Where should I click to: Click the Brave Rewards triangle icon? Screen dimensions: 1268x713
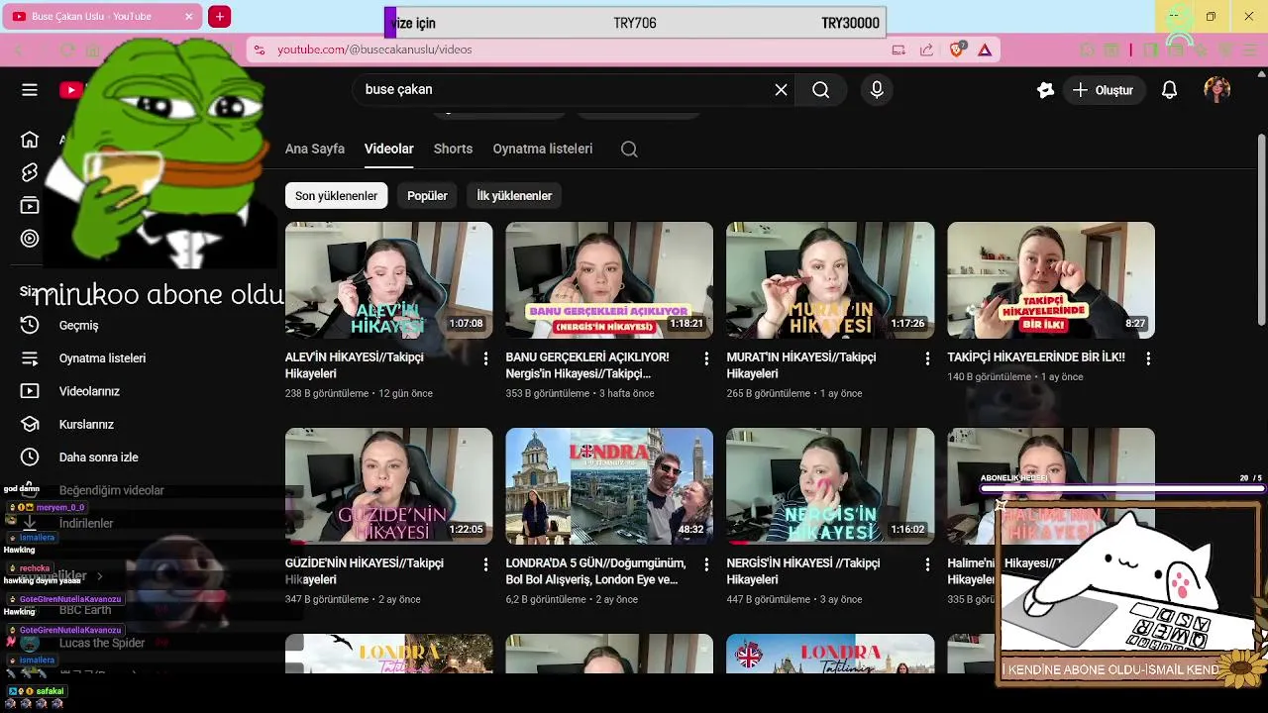[985, 50]
